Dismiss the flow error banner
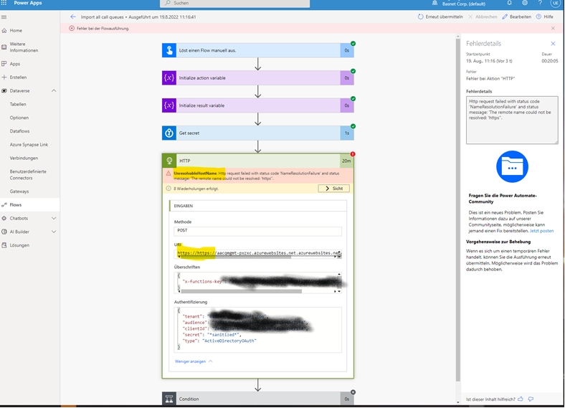This screenshot has height=408, width=565. (x=553, y=28)
